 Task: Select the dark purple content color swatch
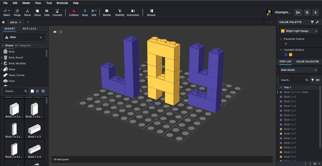point(286,55)
